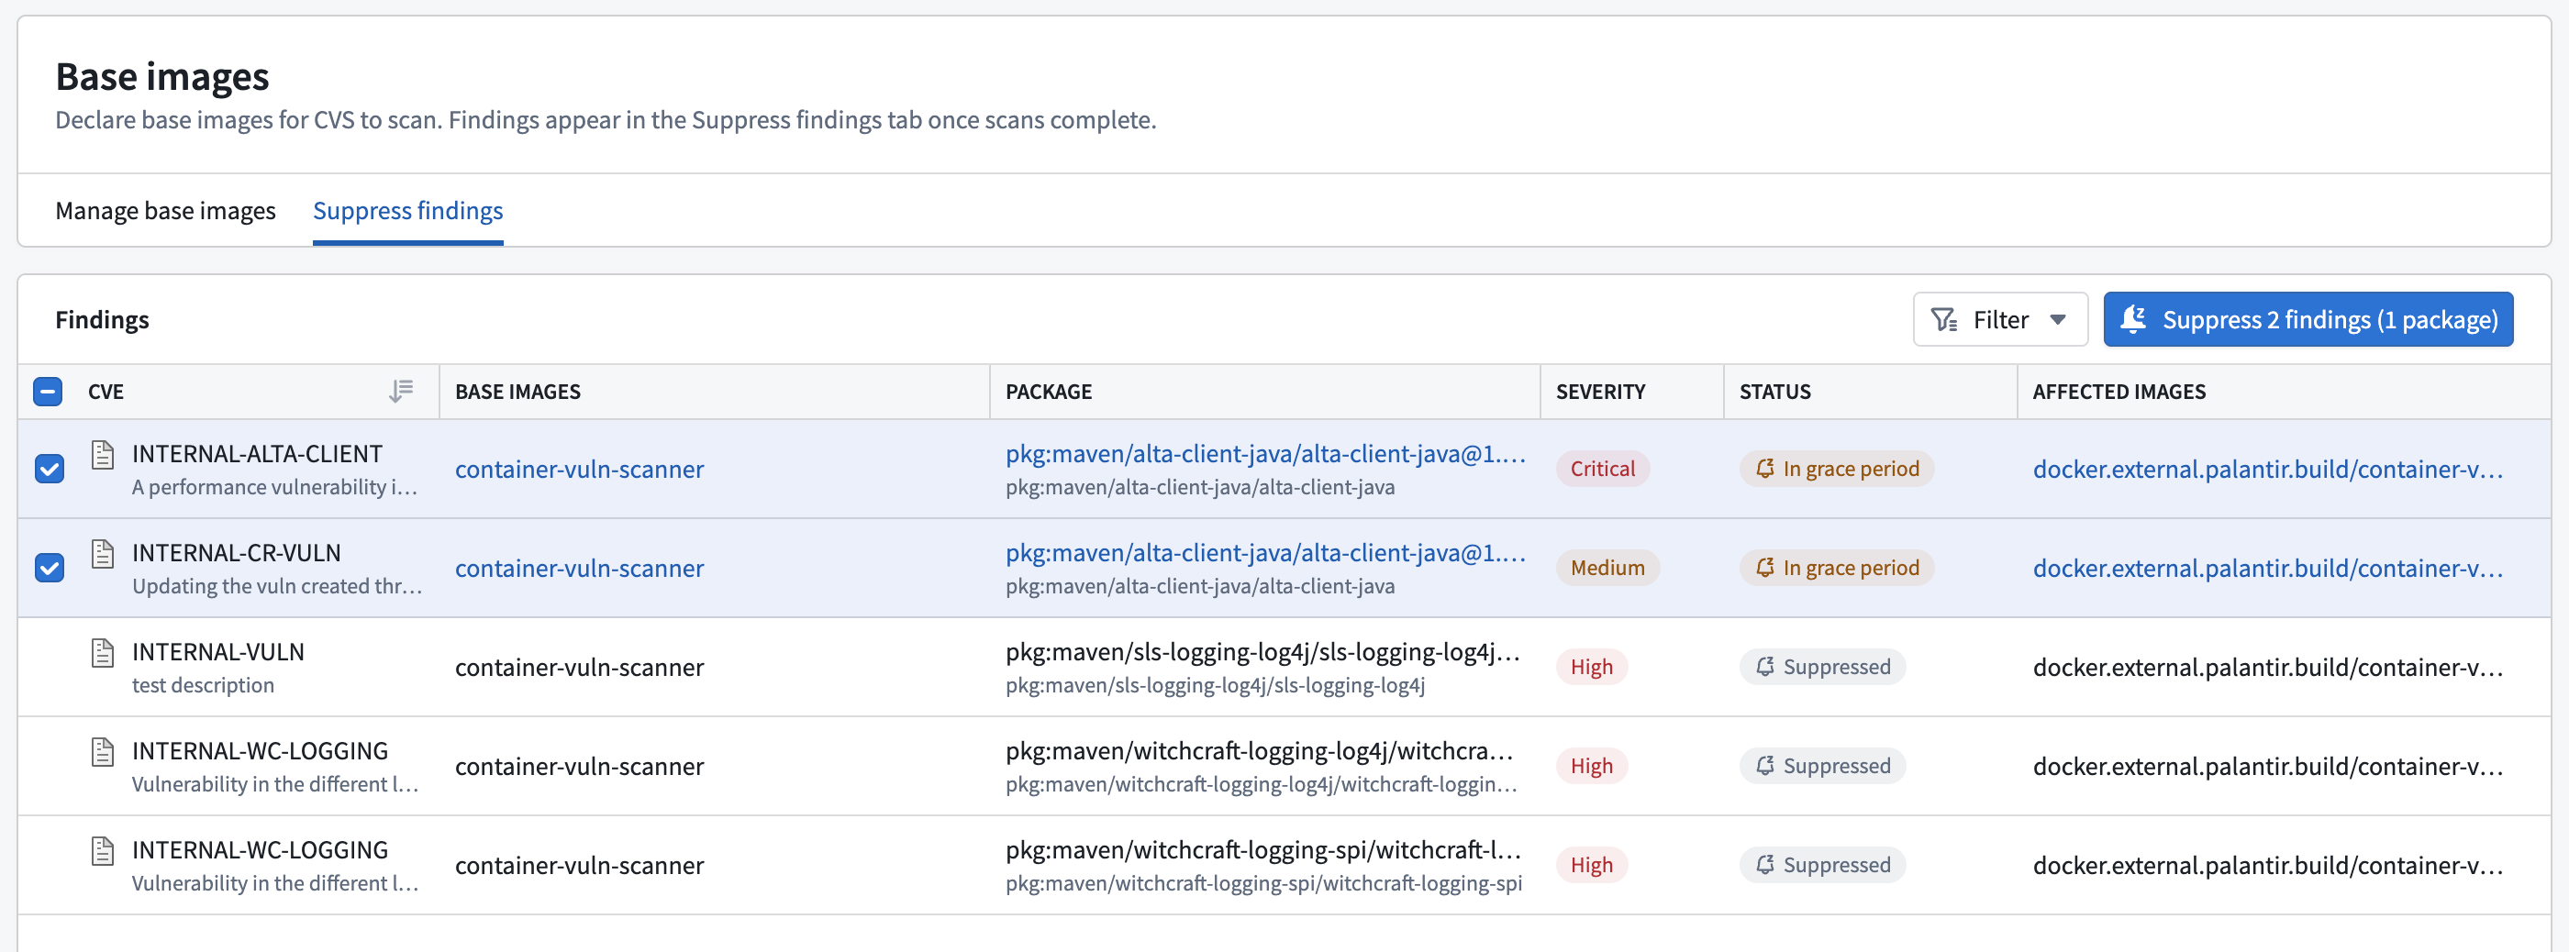Open the Filter dropdown arrow

click(x=2057, y=320)
